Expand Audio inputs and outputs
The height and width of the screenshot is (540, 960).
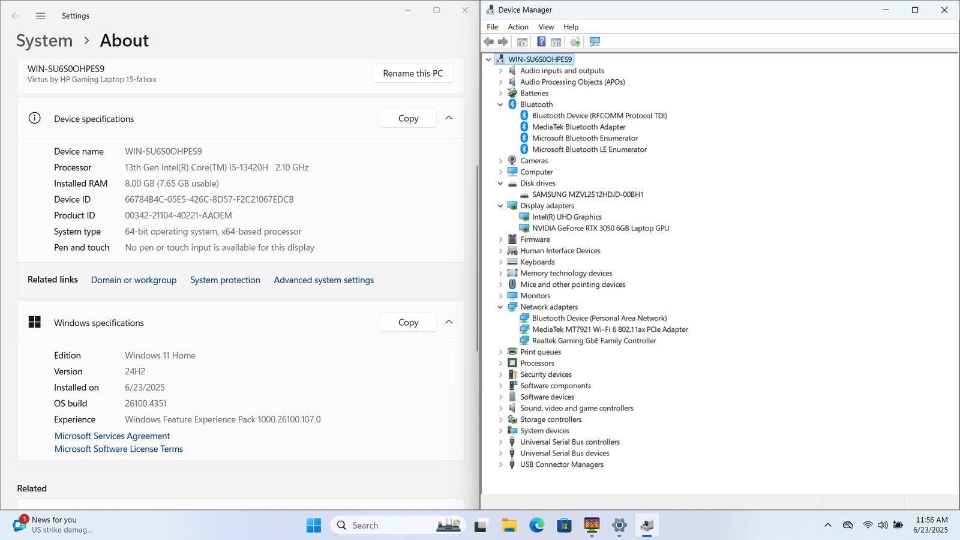click(500, 71)
